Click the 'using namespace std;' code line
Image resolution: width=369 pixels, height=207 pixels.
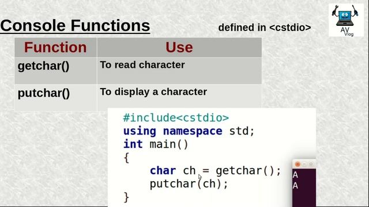click(189, 131)
